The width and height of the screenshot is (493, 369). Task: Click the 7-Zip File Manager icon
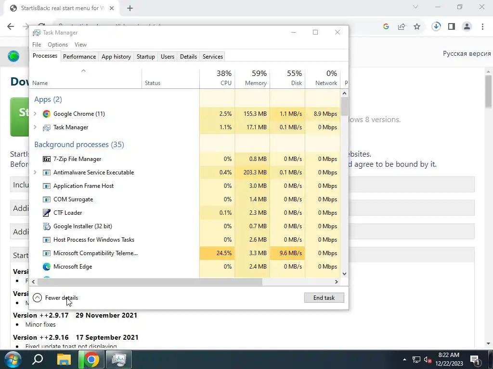pyautogui.click(x=47, y=159)
